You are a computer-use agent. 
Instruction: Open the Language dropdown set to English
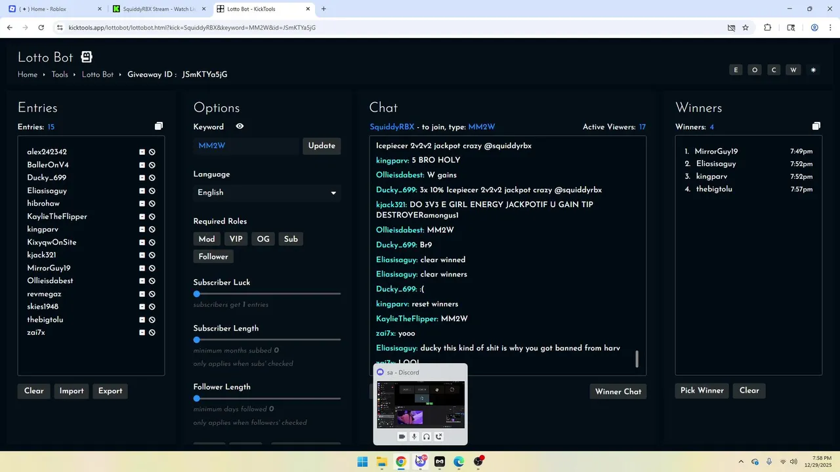coord(267,193)
